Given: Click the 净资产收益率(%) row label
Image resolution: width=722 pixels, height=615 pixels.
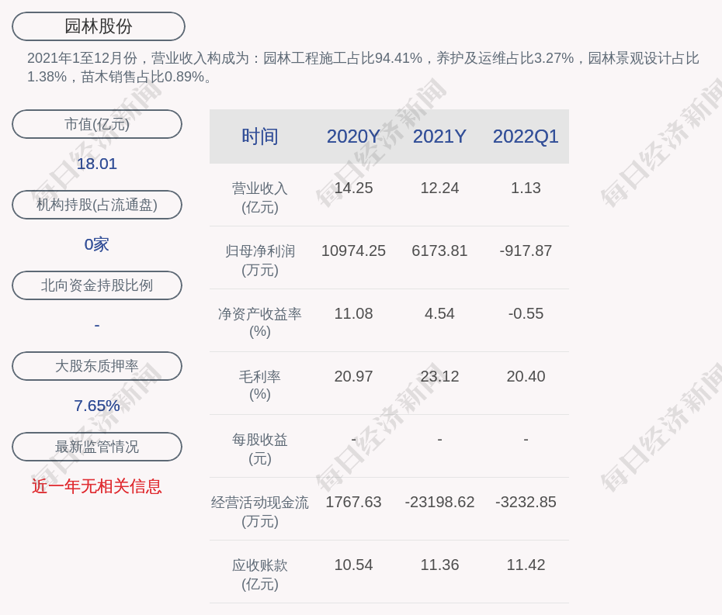Looking at the screenshot, I should 260,323.
